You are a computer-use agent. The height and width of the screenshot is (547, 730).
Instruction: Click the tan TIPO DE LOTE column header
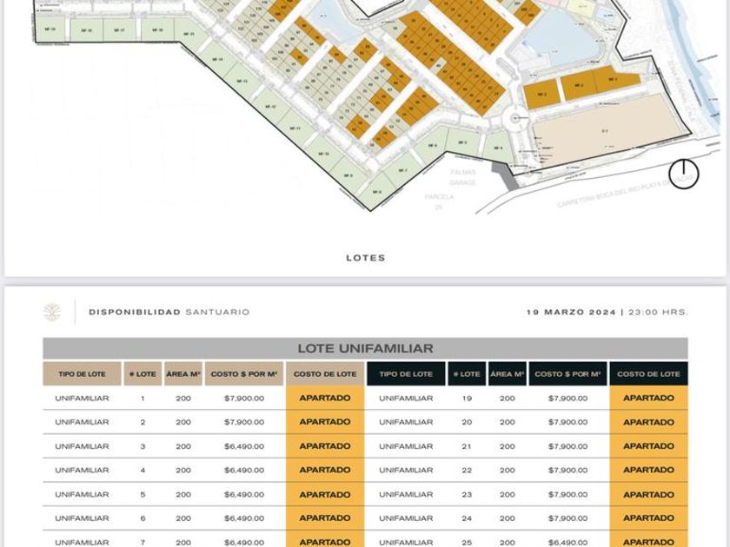click(82, 374)
